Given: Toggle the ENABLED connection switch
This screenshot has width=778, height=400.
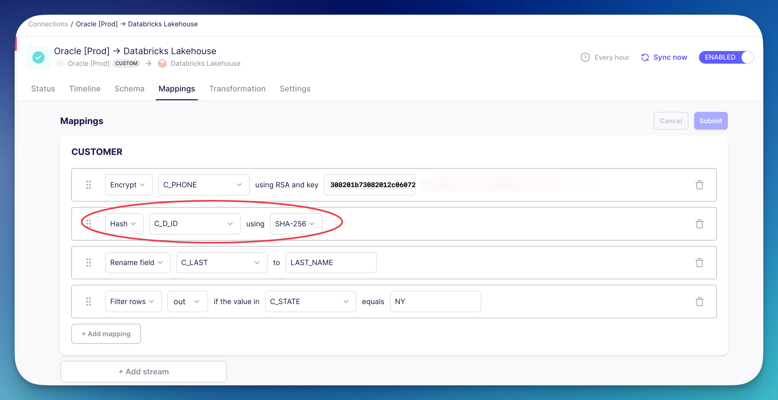Looking at the screenshot, I should point(726,57).
